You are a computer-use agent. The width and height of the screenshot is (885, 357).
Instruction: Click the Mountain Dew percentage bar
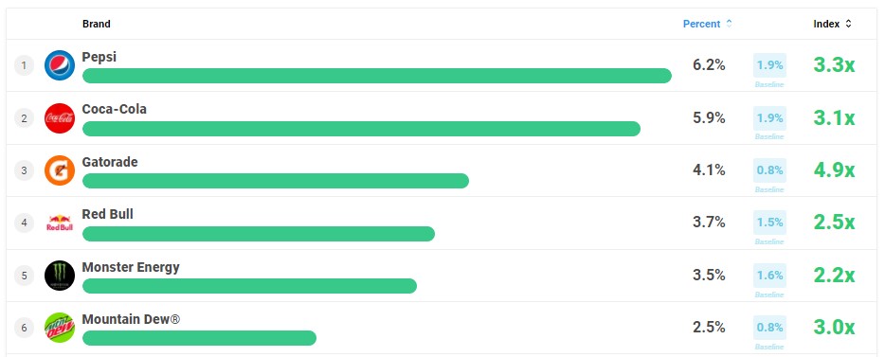coord(199,338)
